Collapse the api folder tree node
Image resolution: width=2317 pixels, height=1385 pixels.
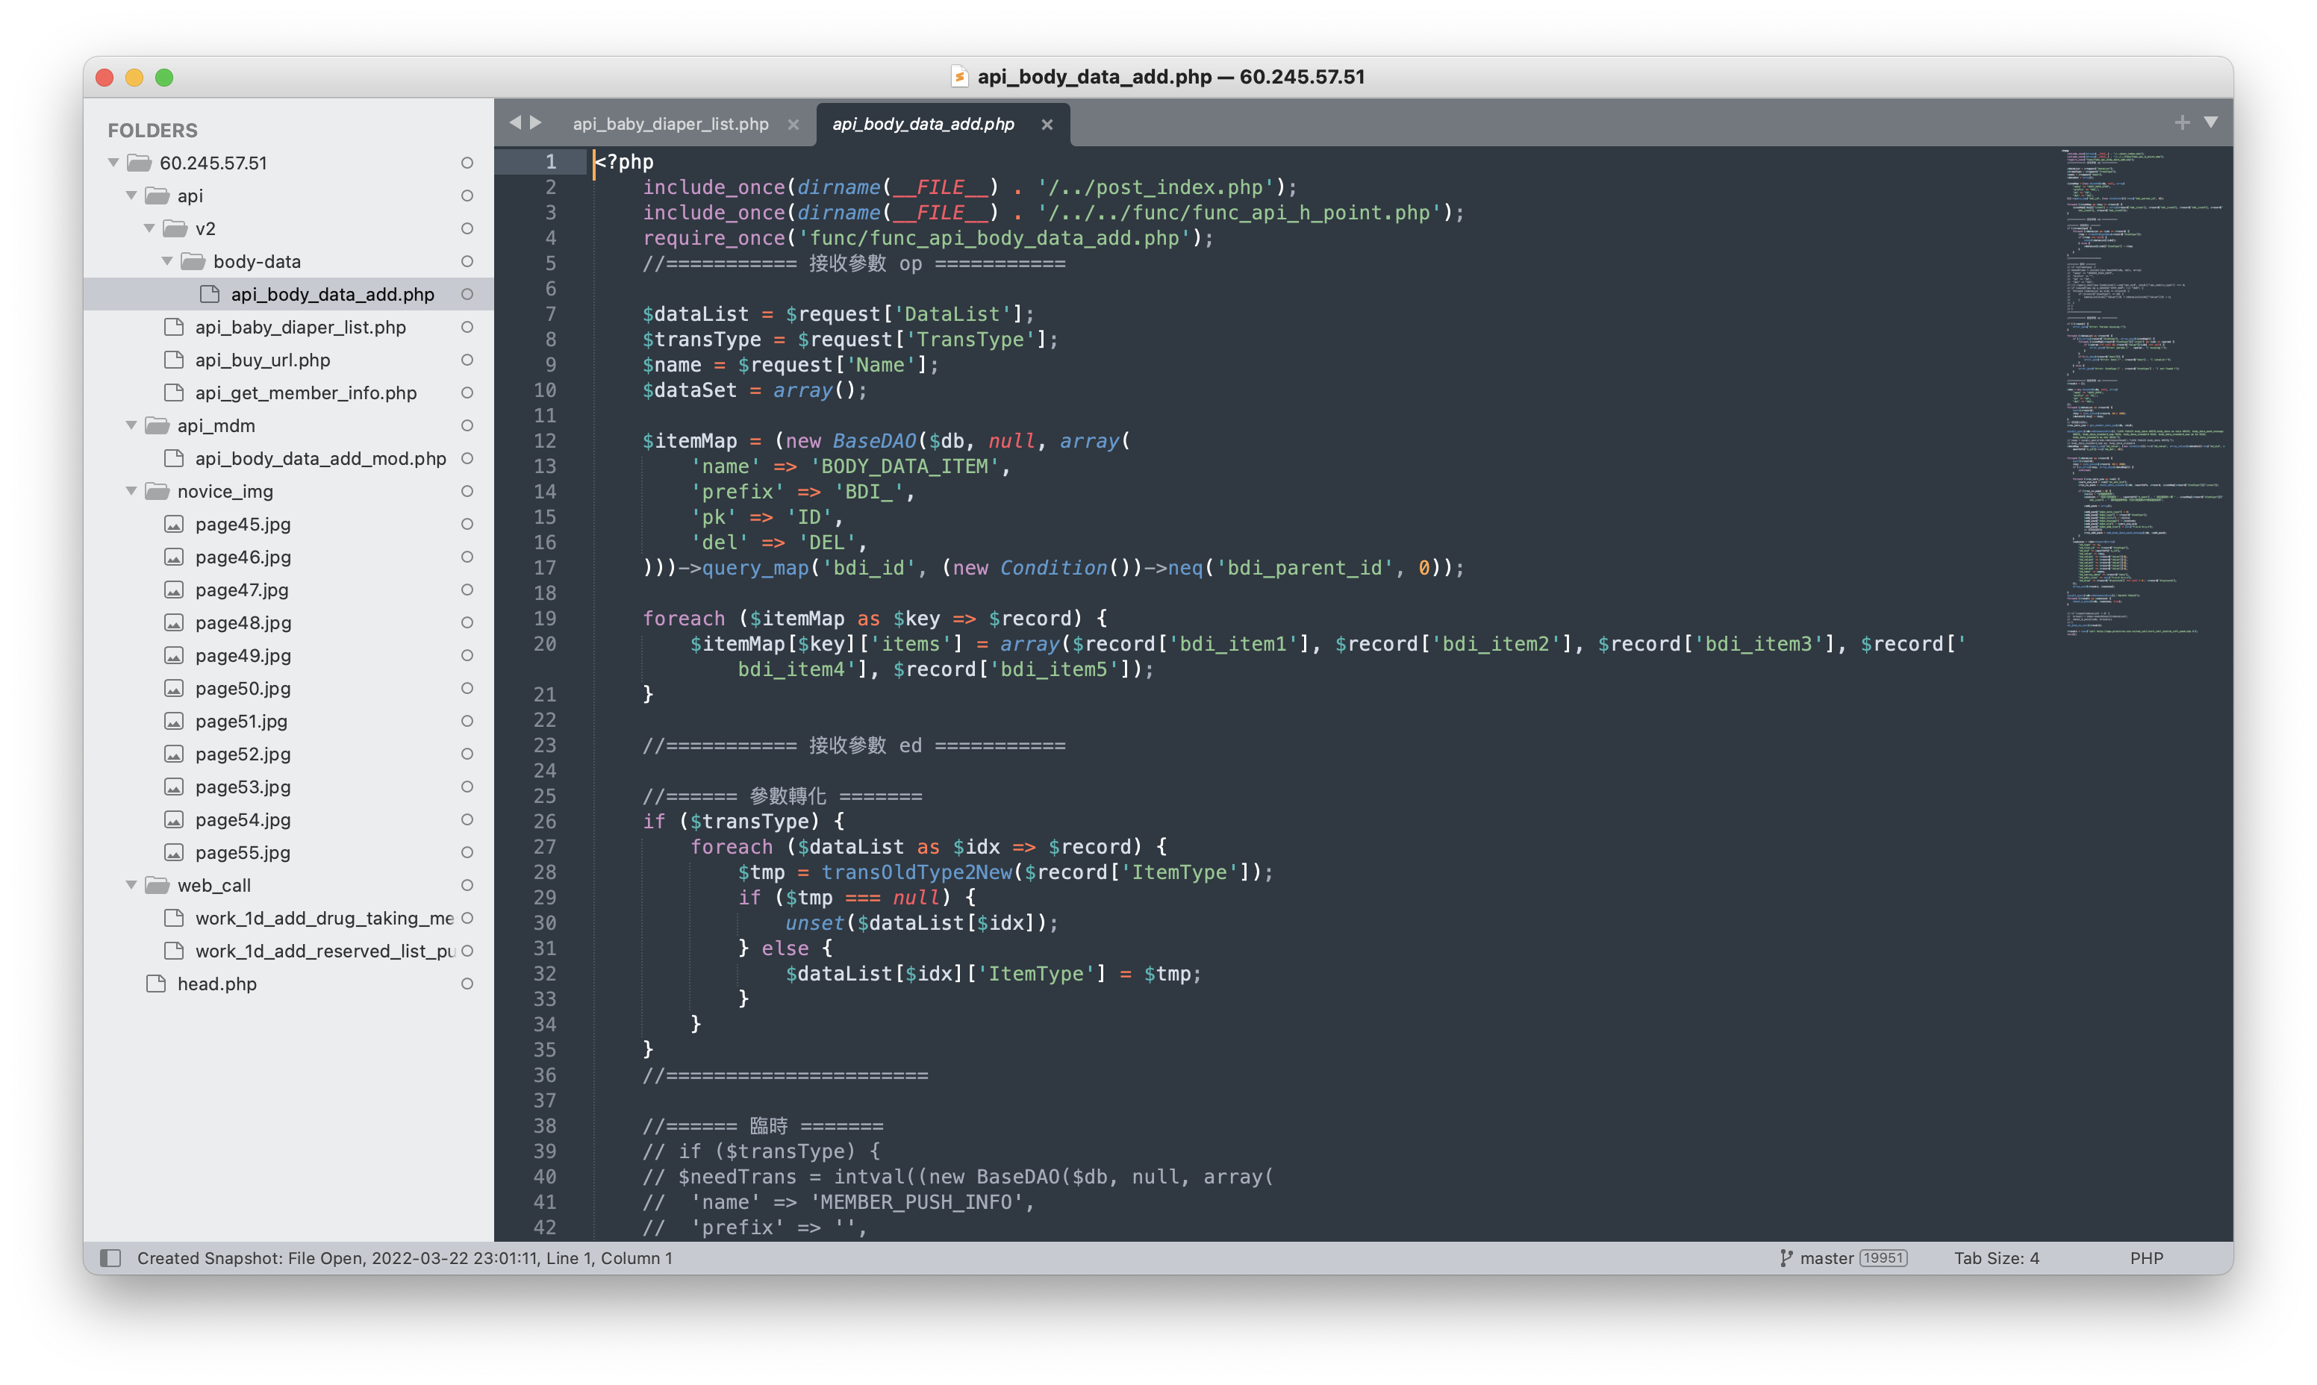click(131, 196)
